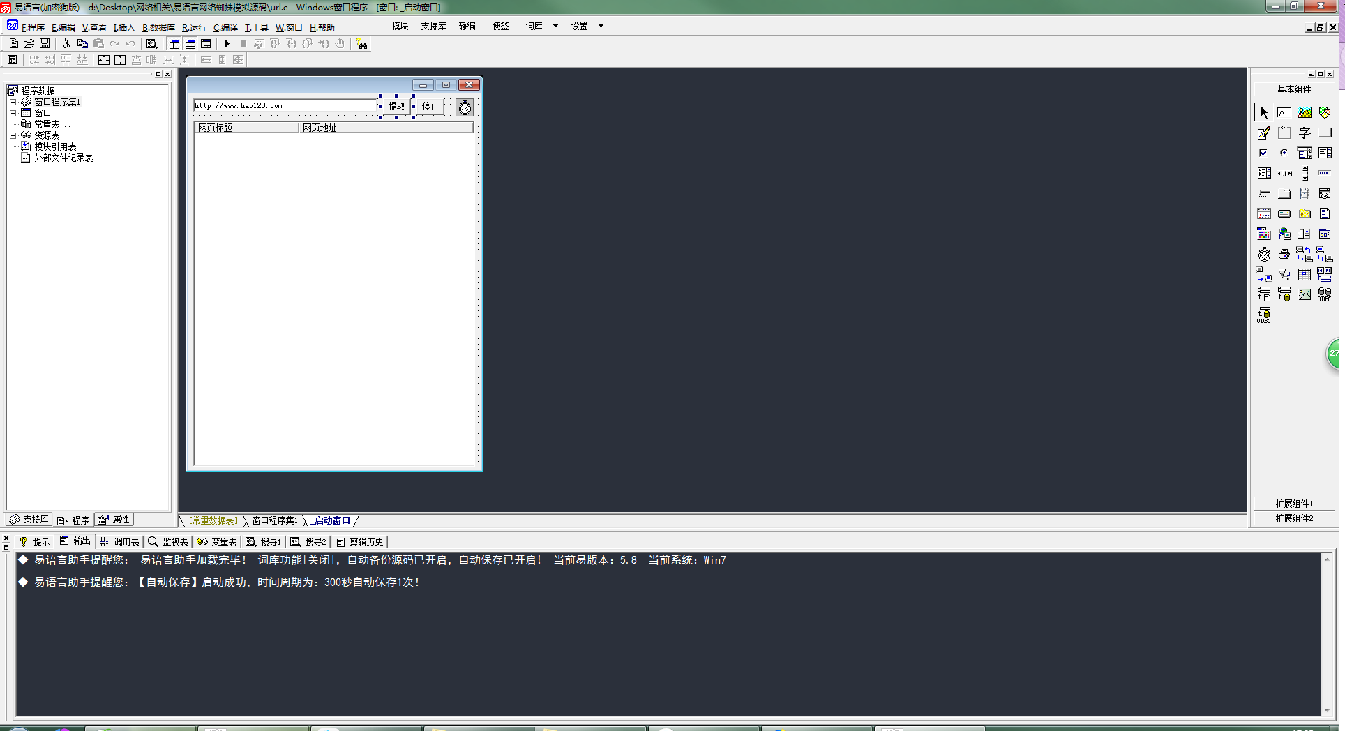Click the URL edit box on the form
Screen dimensions: 1345x731
pos(285,106)
